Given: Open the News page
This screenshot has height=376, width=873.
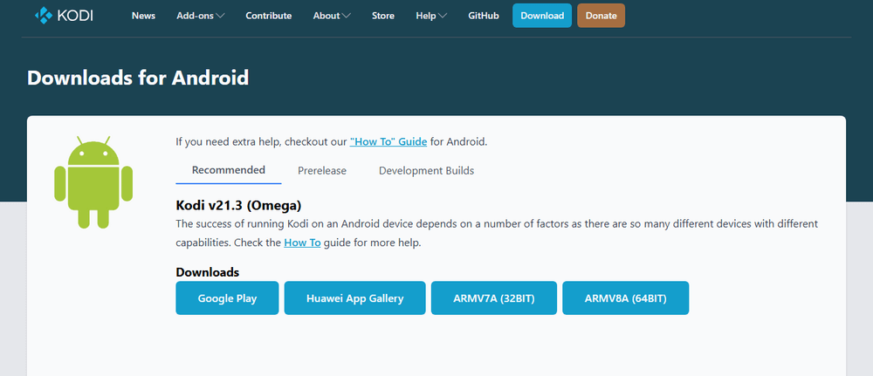Looking at the screenshot, I should coord(144,16).
